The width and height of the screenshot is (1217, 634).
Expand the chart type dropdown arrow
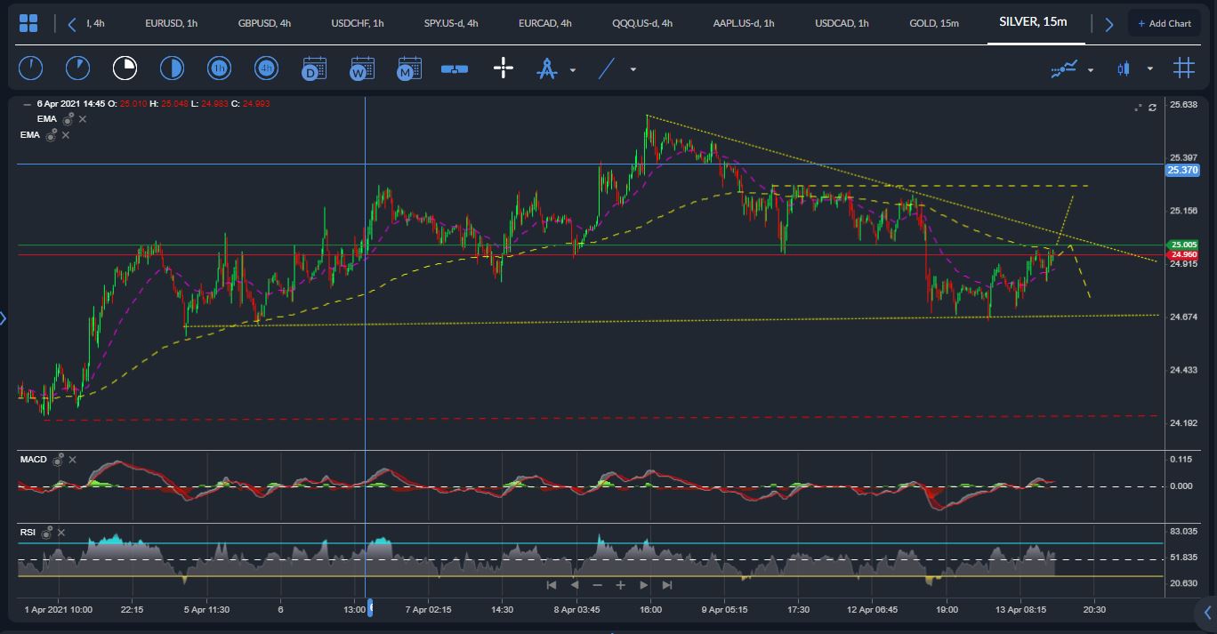tap(1150, 69)
